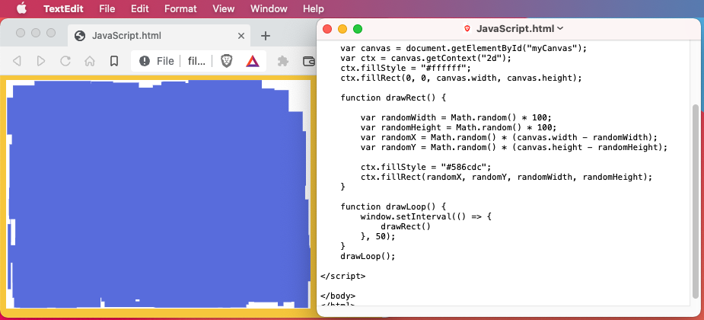Reload the browser page
The image size is (704, 320).
[x=65, y=61]
